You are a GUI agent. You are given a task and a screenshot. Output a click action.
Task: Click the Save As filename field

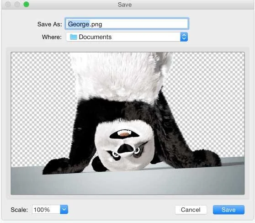[x=127, y=24]
